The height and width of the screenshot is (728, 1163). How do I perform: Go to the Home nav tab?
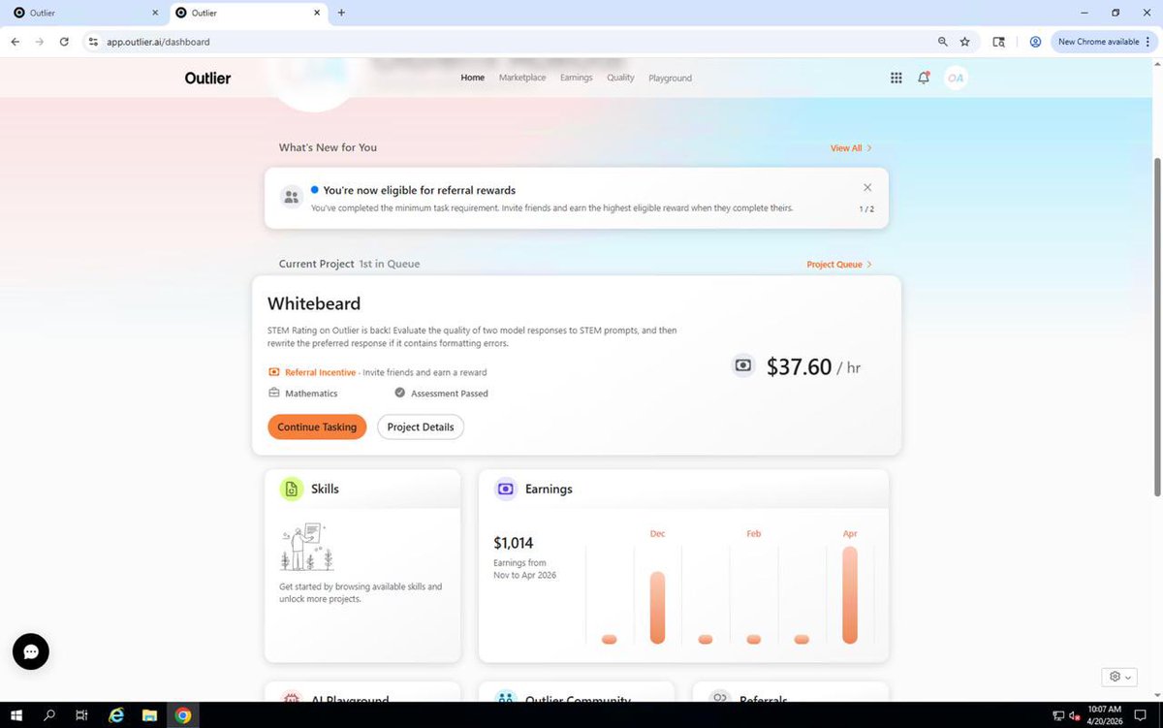point(473,78)
